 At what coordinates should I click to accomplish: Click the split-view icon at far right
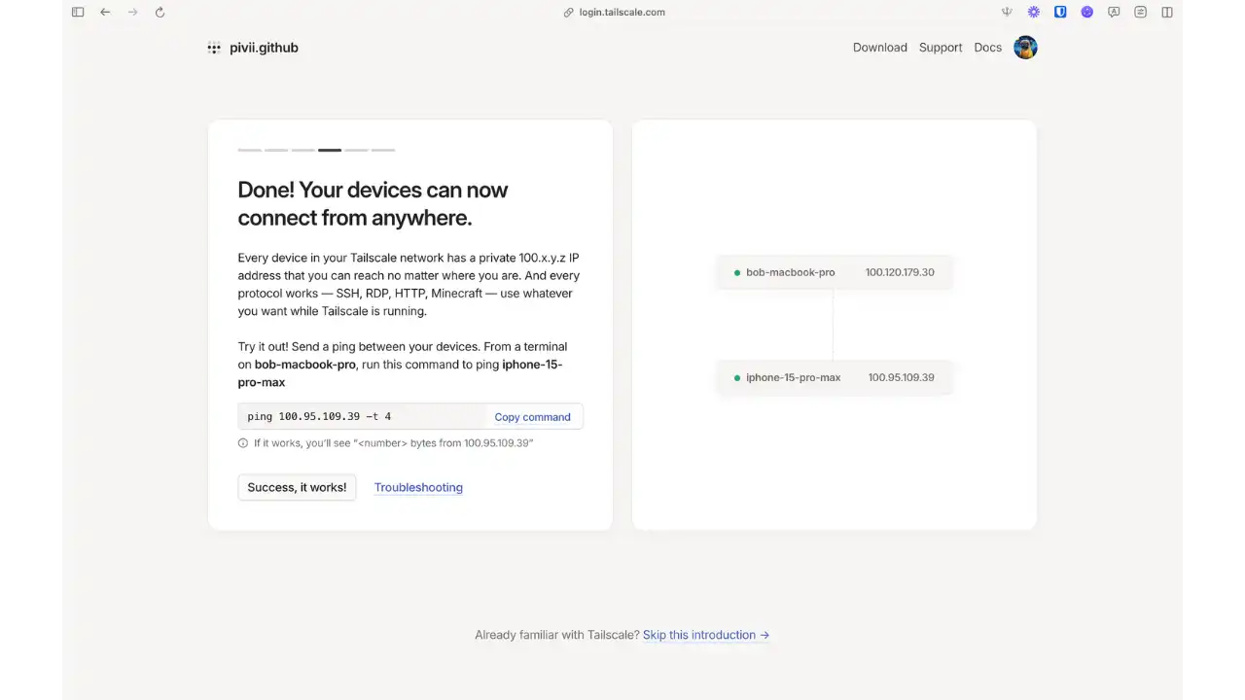click(1166, 12)
